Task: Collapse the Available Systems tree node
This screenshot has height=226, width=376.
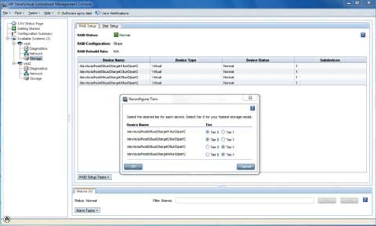Action: (x=8, y=39)
